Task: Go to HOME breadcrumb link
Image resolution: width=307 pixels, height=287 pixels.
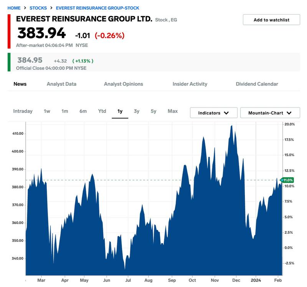Action: pos(14,8)
